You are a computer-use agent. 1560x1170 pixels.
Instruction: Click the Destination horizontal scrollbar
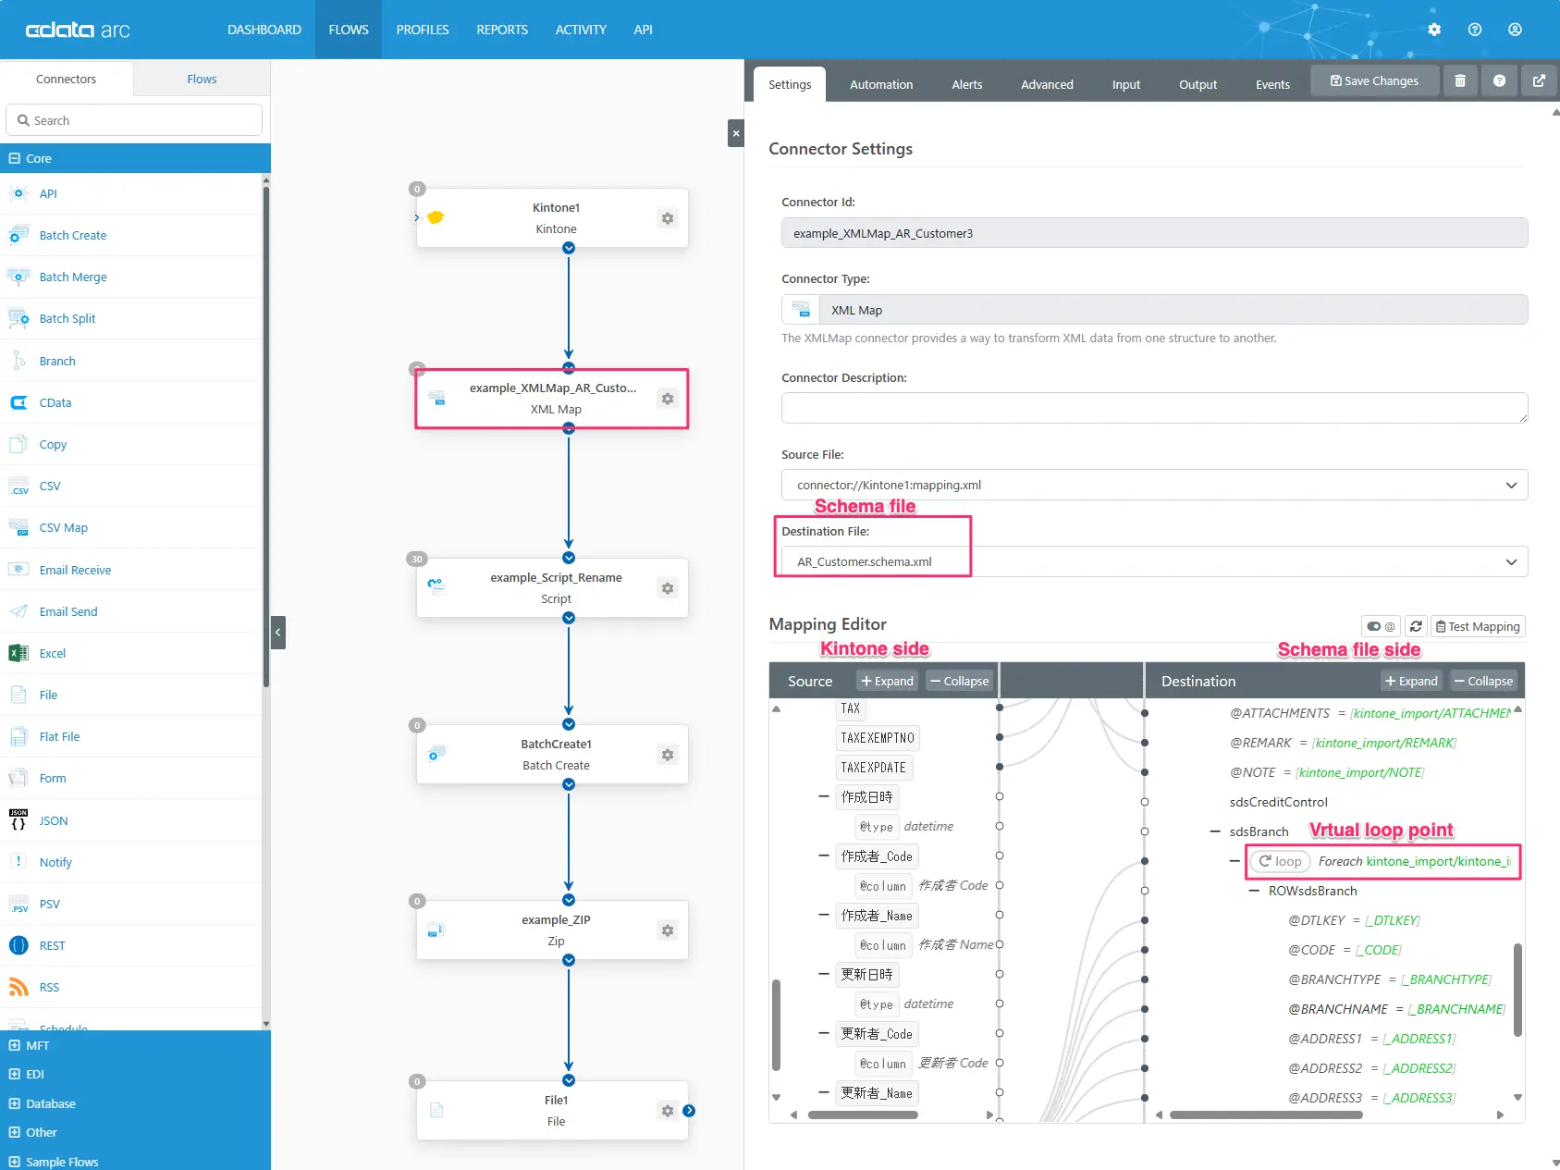[x=1265, y=1115]
